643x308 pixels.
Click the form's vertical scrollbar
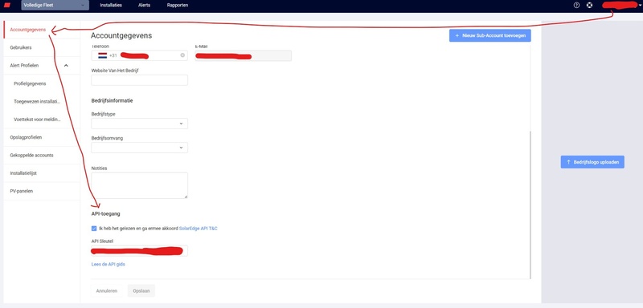[x=530, y=205]
